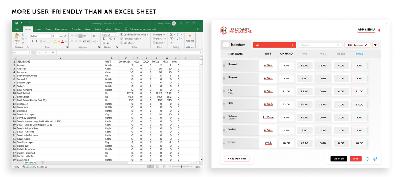This screenshot has width=402, height=177.
Task: Open the Format as Table dropdown
Action: (x=131, y=39)
